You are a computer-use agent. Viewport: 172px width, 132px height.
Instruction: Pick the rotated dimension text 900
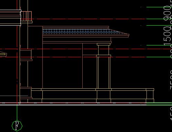[168, 13]
